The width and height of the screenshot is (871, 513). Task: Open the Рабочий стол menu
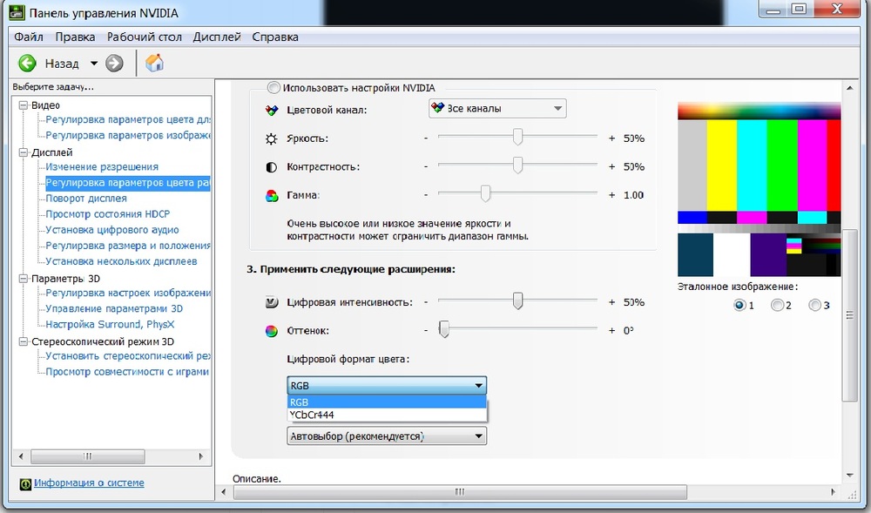[145, 37]
